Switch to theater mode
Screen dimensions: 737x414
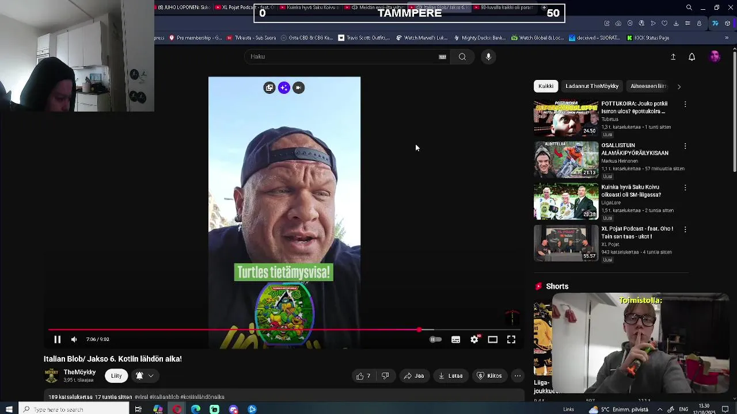pos(493,339)
